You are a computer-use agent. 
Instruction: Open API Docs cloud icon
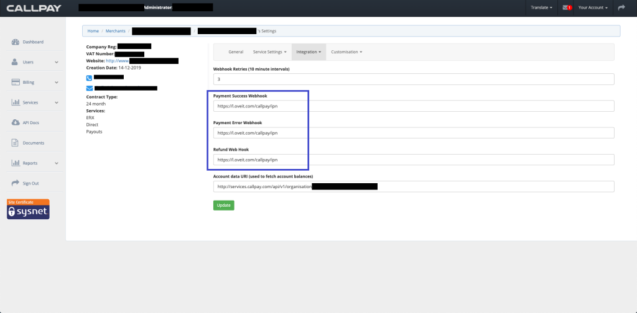click(16, 122)
